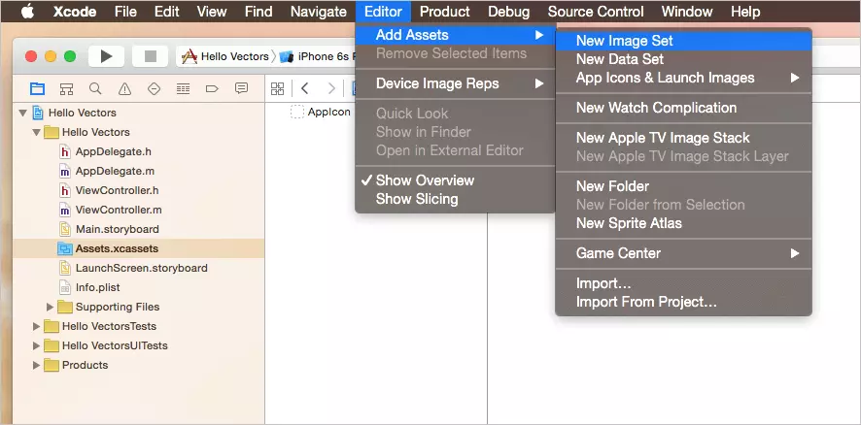This screenshot has height=425, width=861.
Task: Expand the Hello VectorsUITests folder
Action: pos(36,345)
